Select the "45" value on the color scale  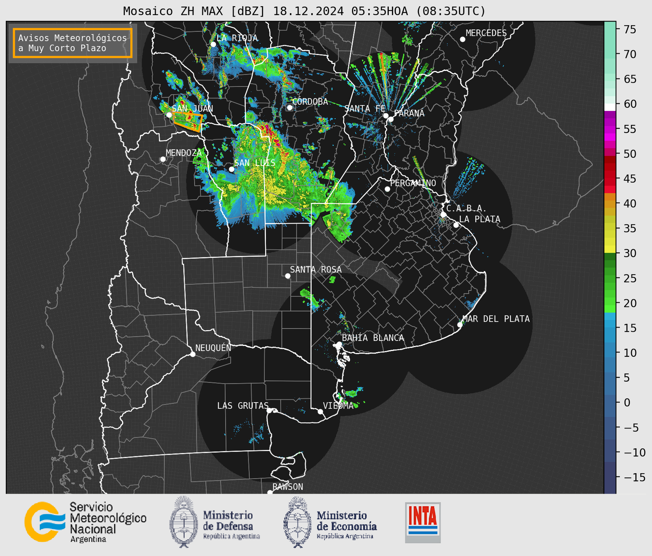point(629,179)
